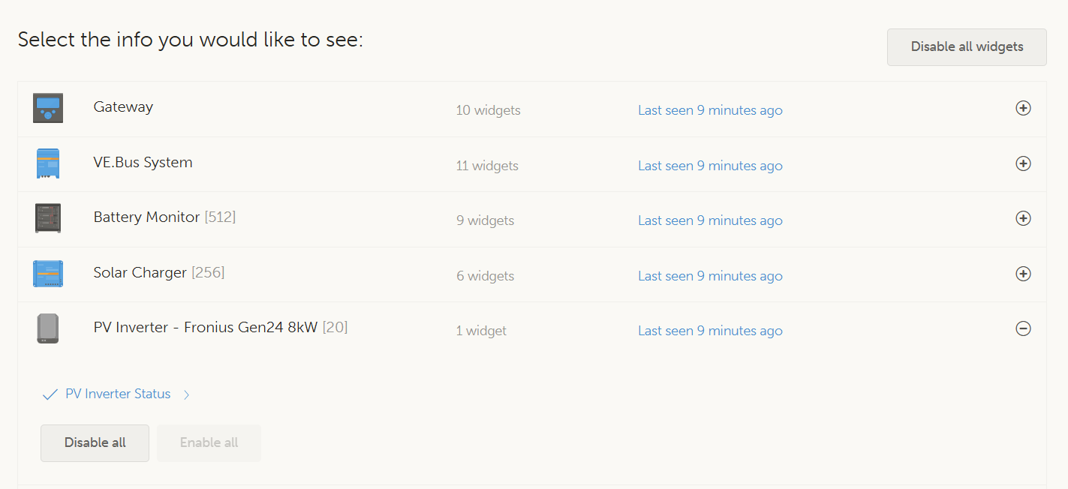Click the greyed-out Enable all button
The width and height of the screenshot is (1068, 489).
pos(209,442)
